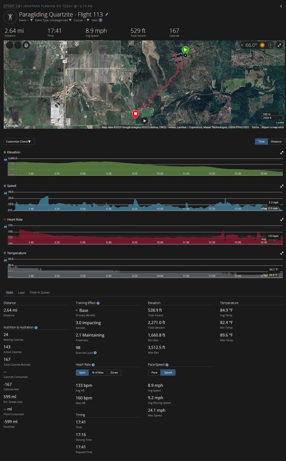Click the red finish marker on map
Viewport: 286px width, 461px height.
tap(136, 114)
